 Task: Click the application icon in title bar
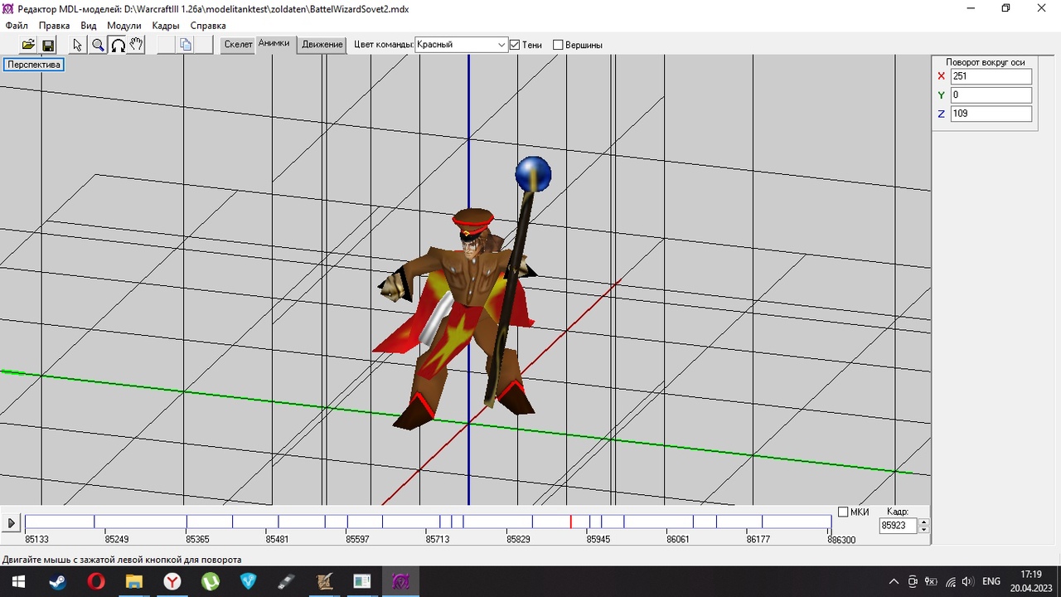coord(9,8)
